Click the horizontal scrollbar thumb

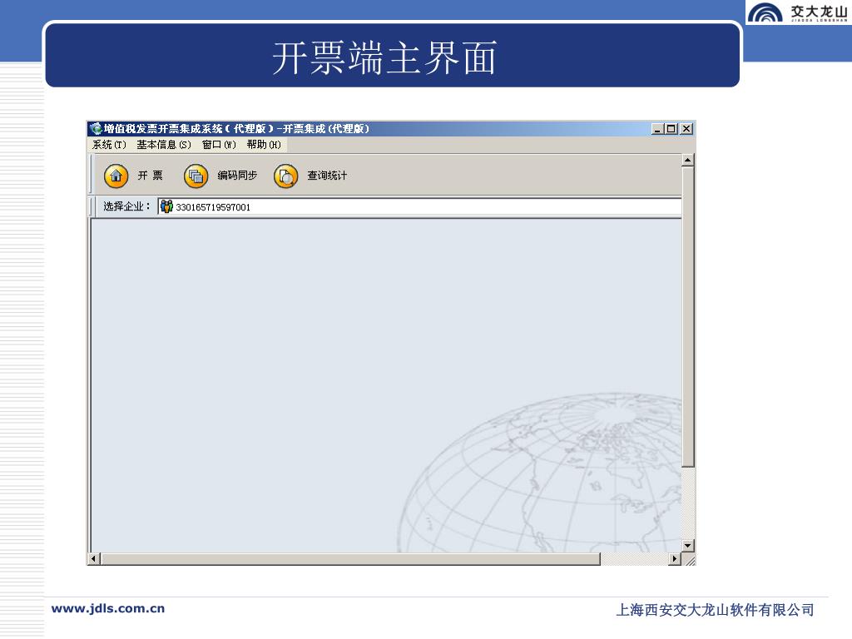coord(350,558)
